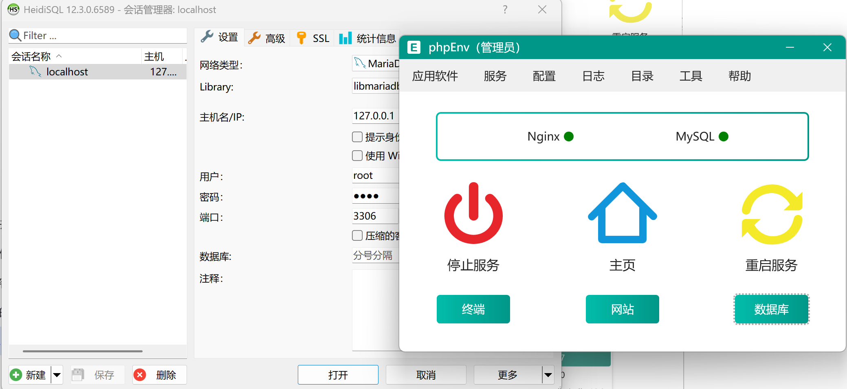Click the 停止服务 label
The height and width of the screenshot is (389, 847).
(473, 265)
